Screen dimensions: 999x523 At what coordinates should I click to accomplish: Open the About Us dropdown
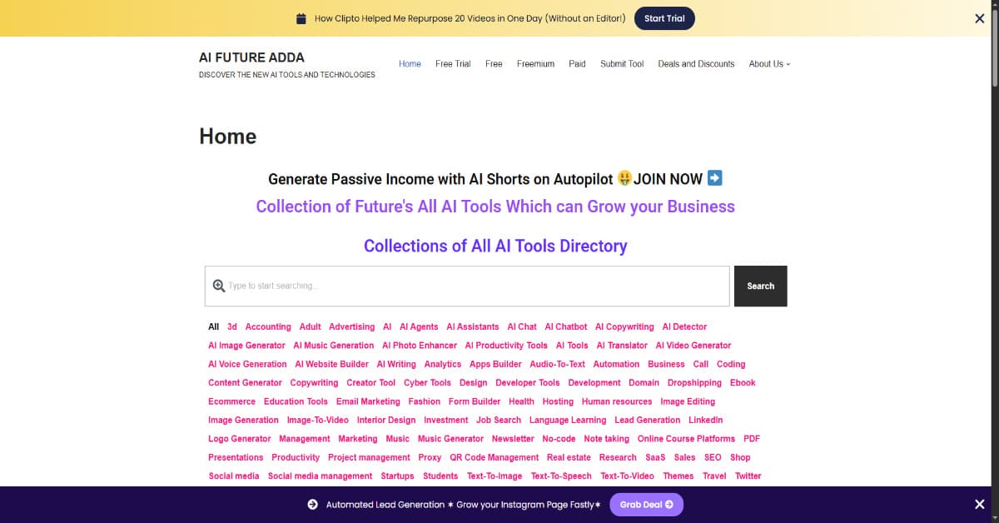click(767, 63)
